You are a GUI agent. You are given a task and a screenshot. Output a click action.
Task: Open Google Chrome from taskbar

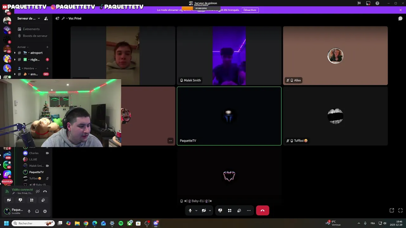86,223
